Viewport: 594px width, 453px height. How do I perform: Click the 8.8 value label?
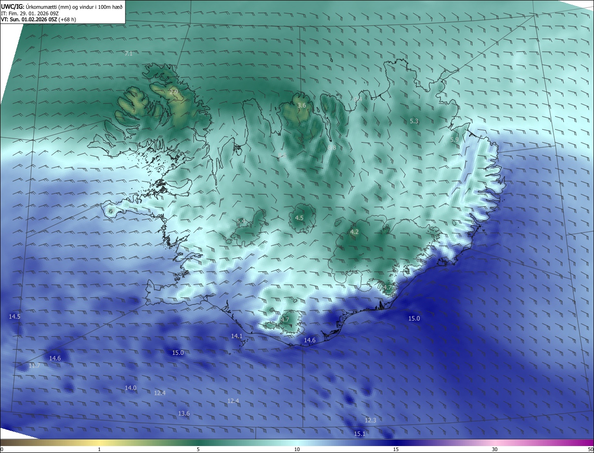[x=332, y=147]
